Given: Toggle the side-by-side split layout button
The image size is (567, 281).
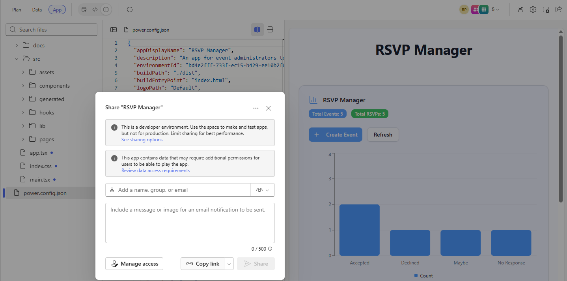Looking at the screenshot, I should (257, 30).
